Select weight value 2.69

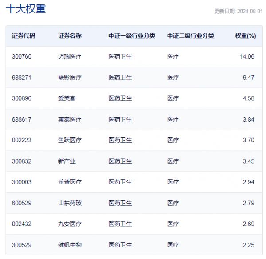tap(248, 224)
